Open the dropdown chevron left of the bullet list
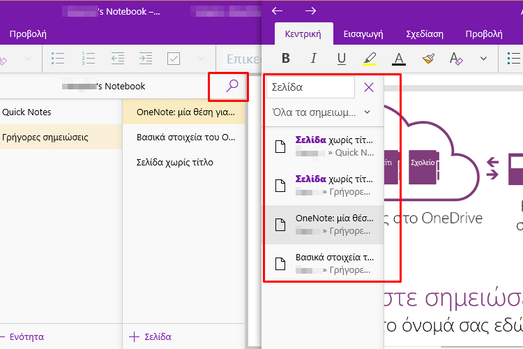This screenshot has height=349, width=523. 28,59
